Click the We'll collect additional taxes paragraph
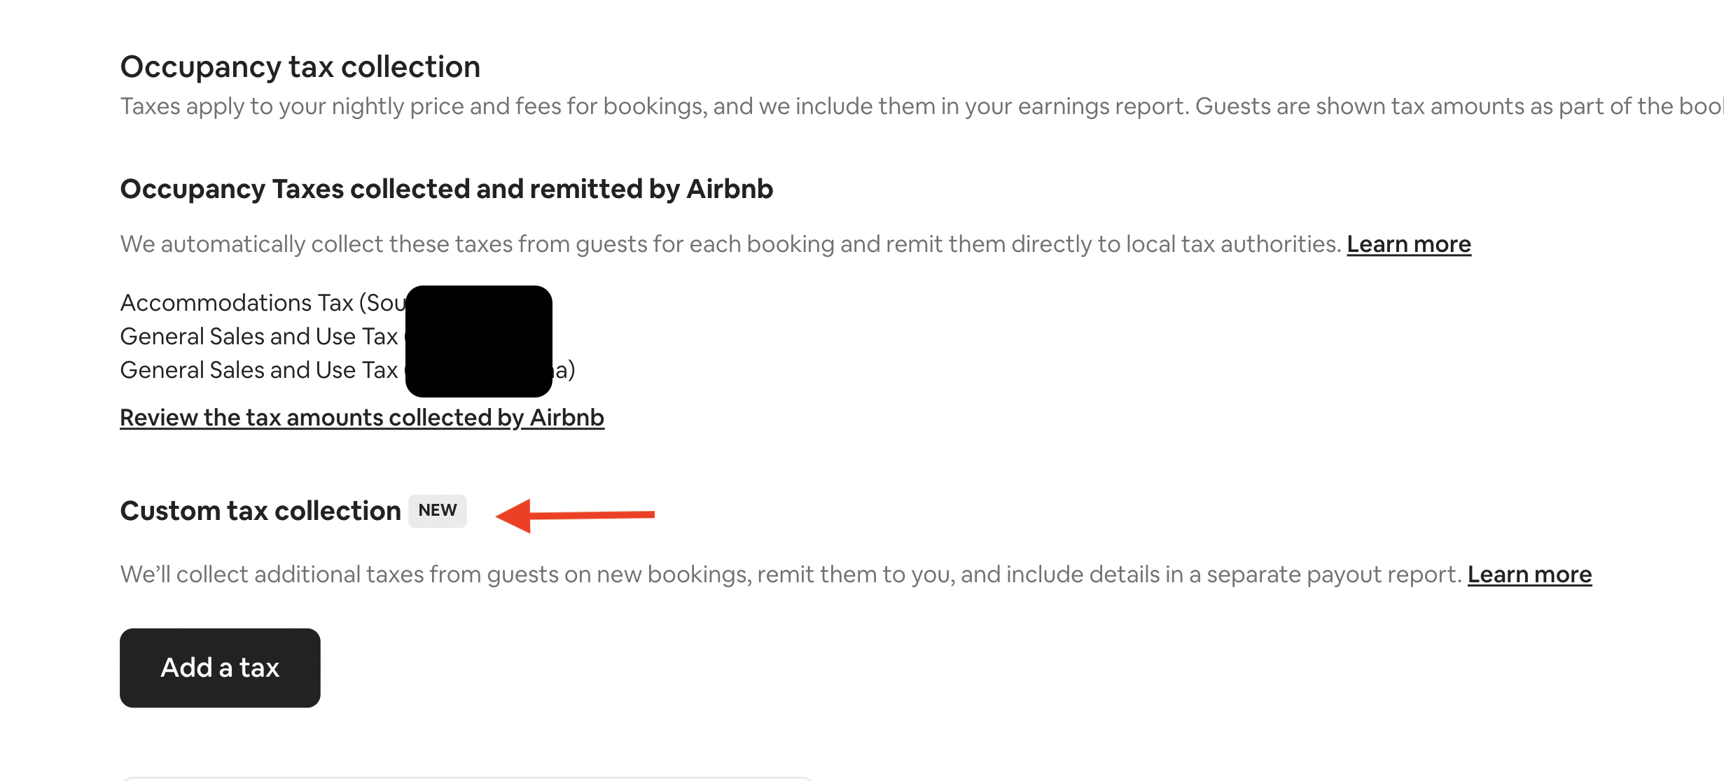Screen dimensions: 1724x781 (791, 575)
